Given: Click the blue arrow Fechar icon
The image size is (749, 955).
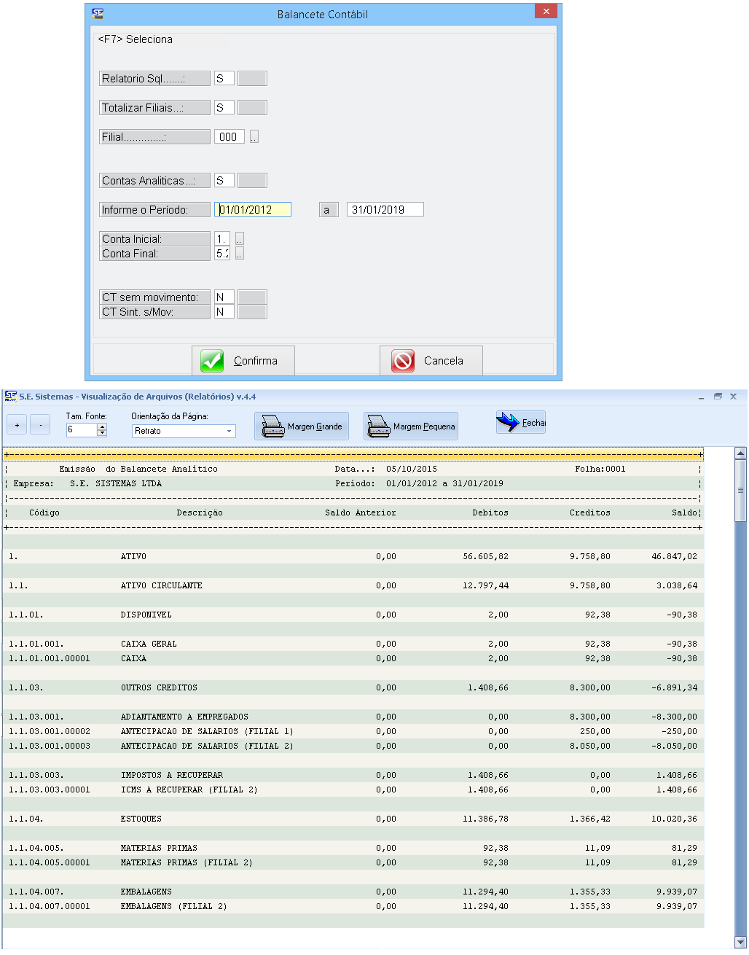Looking at the screenshot, I should 507,422.
